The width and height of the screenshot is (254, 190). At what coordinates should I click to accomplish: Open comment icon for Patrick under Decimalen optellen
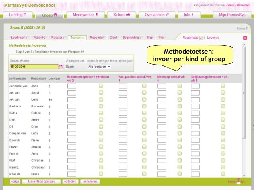pyautogui.click(x=101, y=113)
